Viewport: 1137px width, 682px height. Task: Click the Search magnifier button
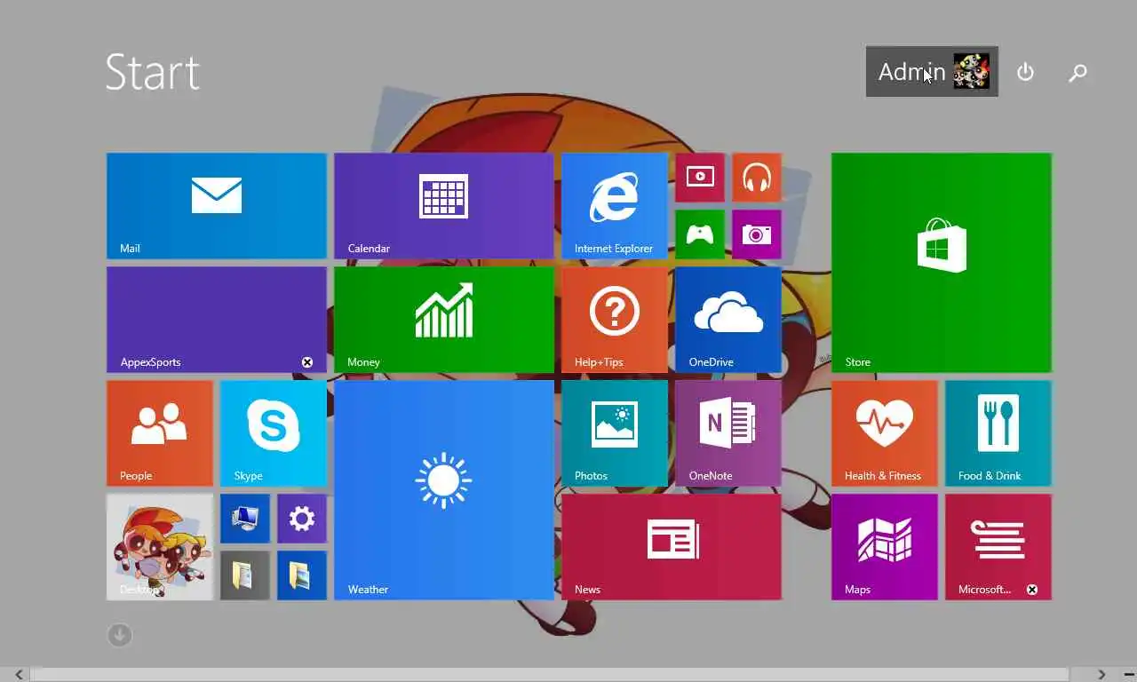coord(1077,72)
